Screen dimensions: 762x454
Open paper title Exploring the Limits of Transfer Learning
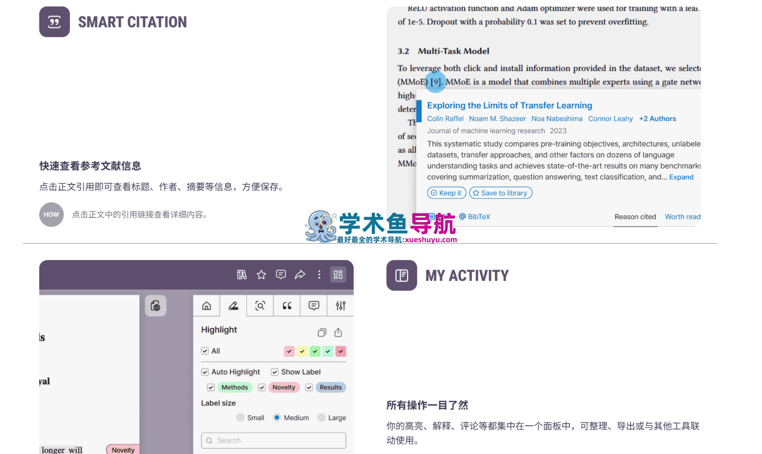click(509, 106)
